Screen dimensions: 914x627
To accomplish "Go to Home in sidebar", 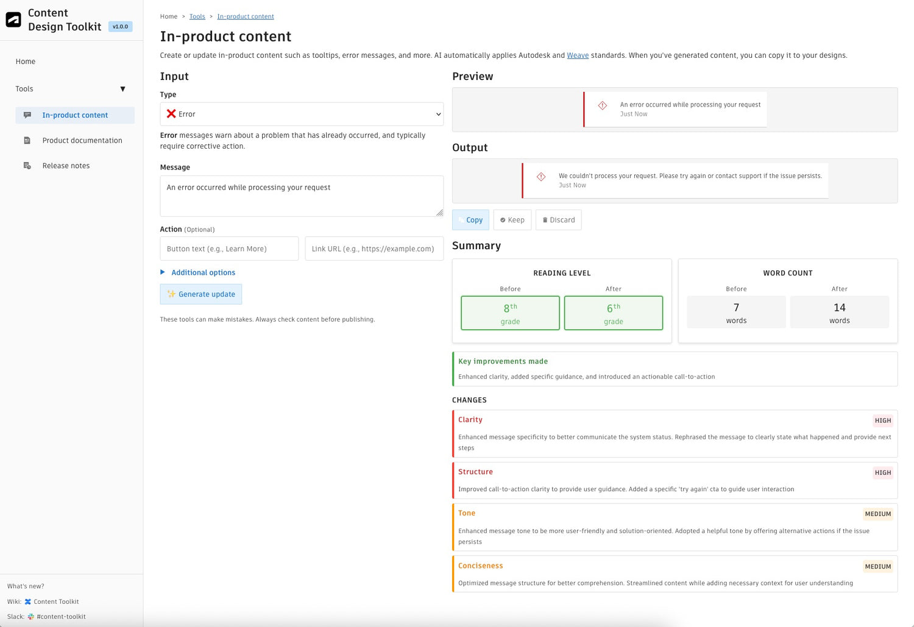I will [26, 62].
